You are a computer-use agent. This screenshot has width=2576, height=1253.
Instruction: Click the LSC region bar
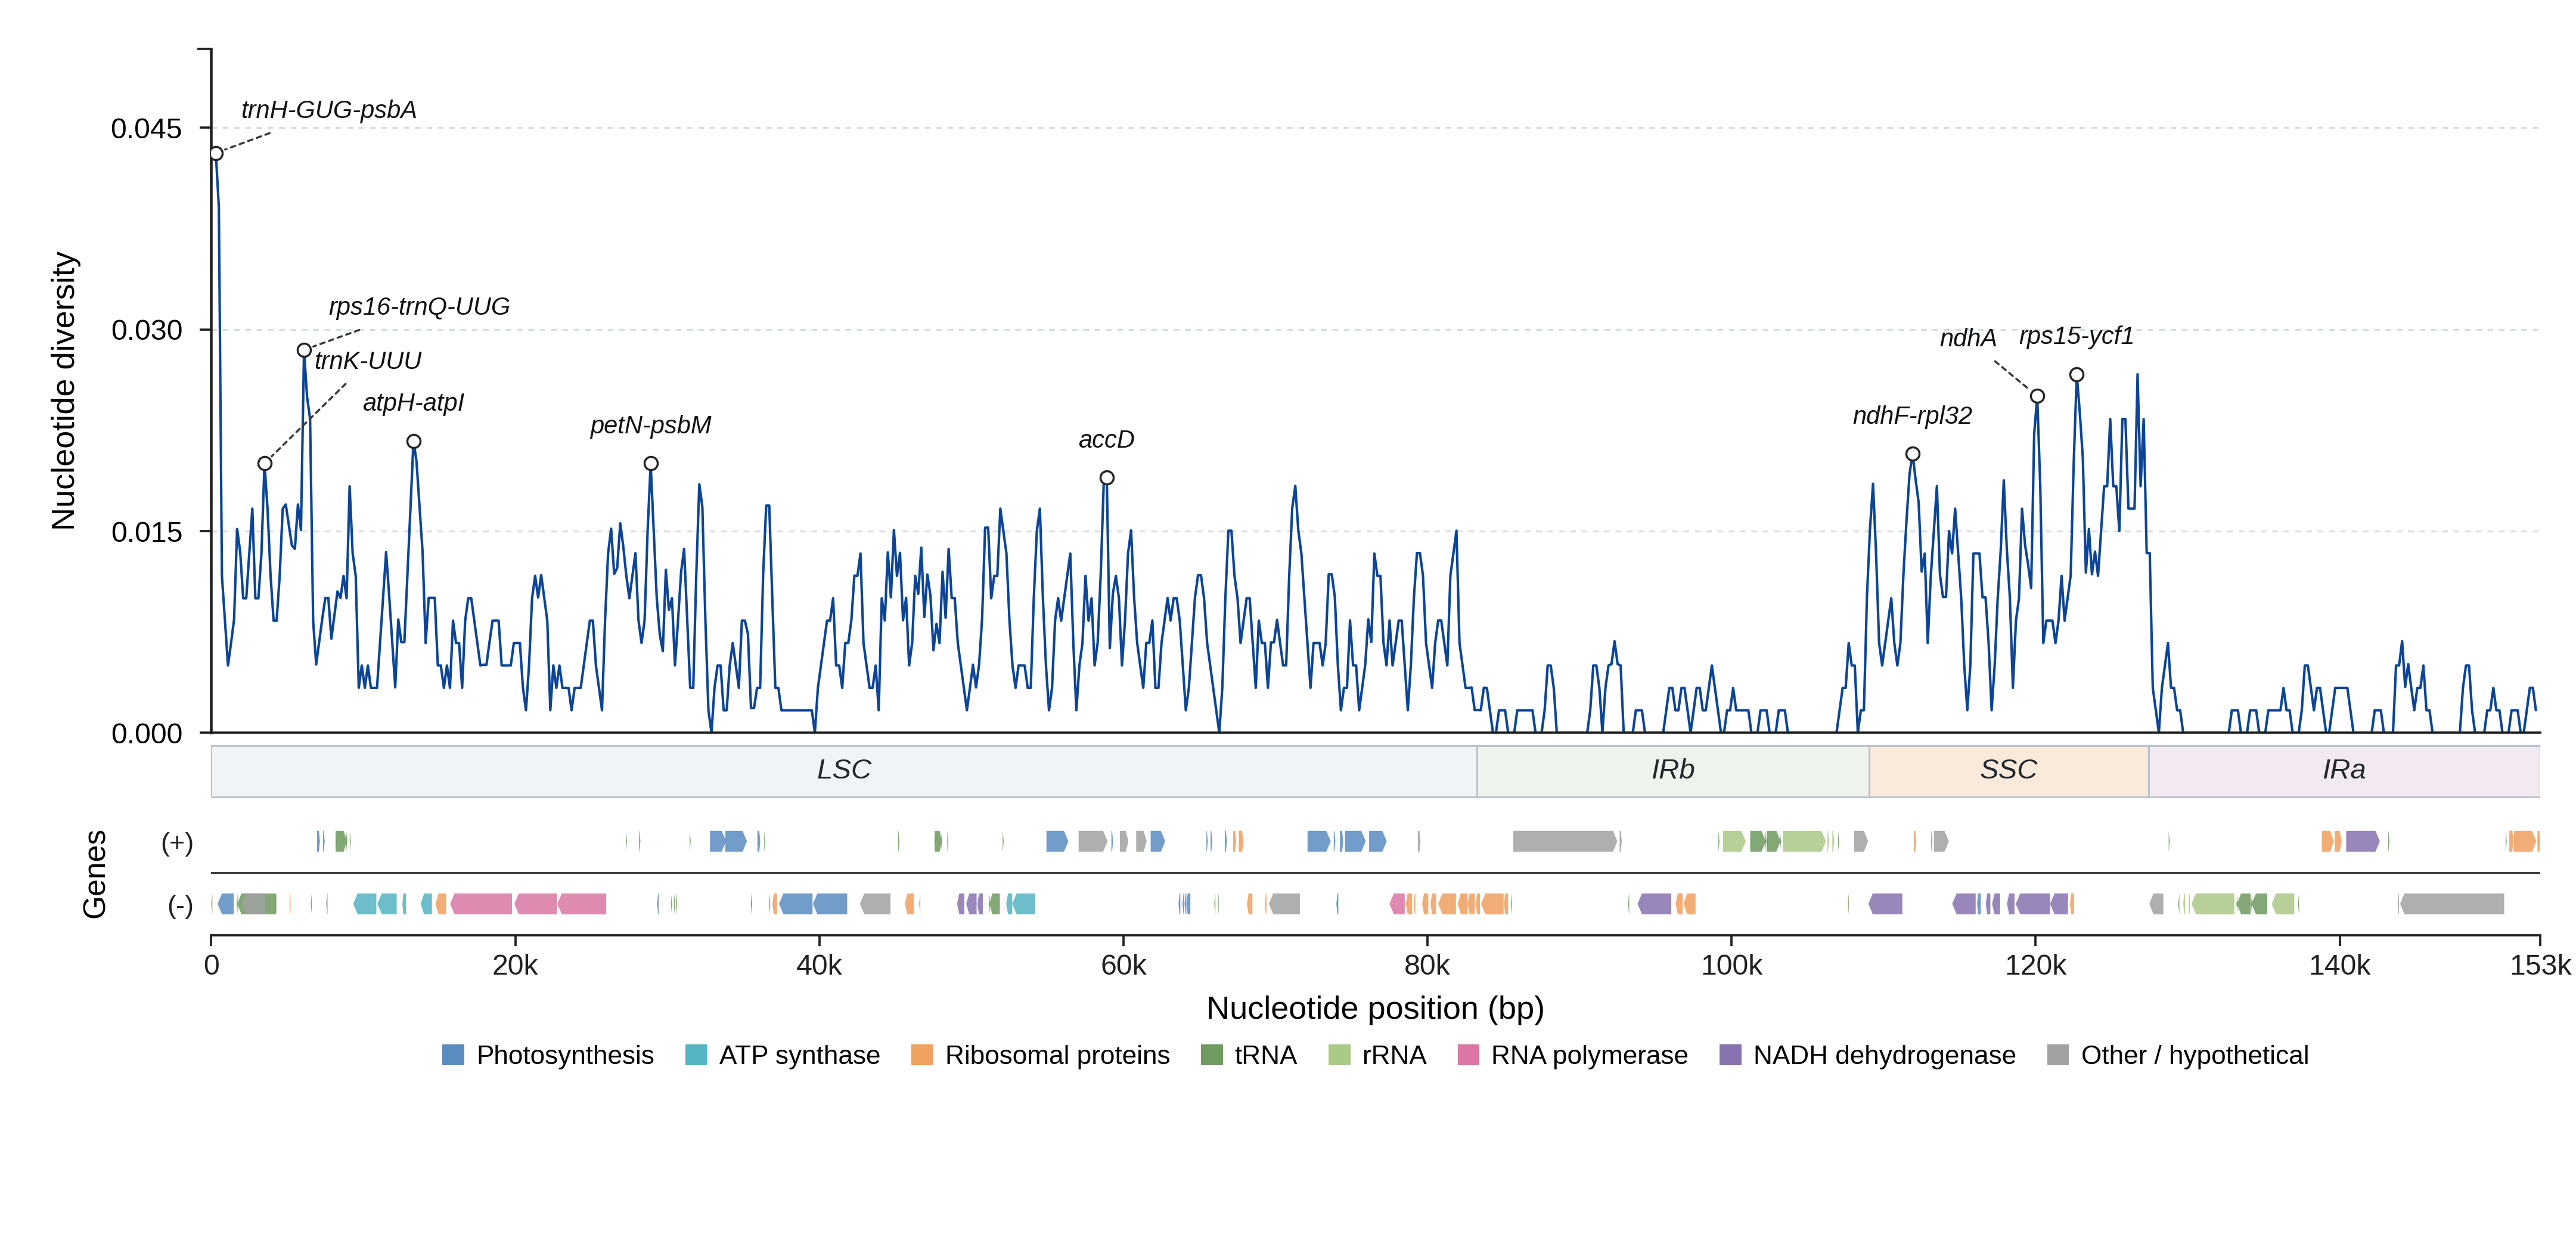point(844,771)
